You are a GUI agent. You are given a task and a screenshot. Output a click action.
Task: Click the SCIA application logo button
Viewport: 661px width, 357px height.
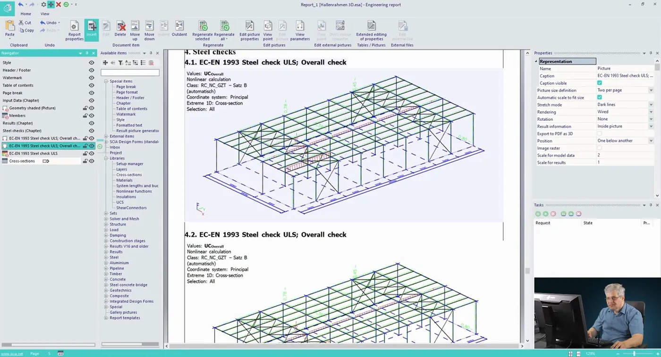click(8, 8)
